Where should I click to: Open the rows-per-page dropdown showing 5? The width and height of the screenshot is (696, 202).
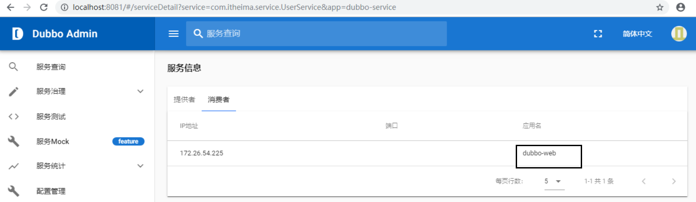pyautogui.click(x=554, y=181)
